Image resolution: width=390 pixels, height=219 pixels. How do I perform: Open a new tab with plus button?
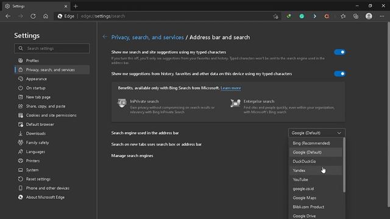tap(76, 6)
